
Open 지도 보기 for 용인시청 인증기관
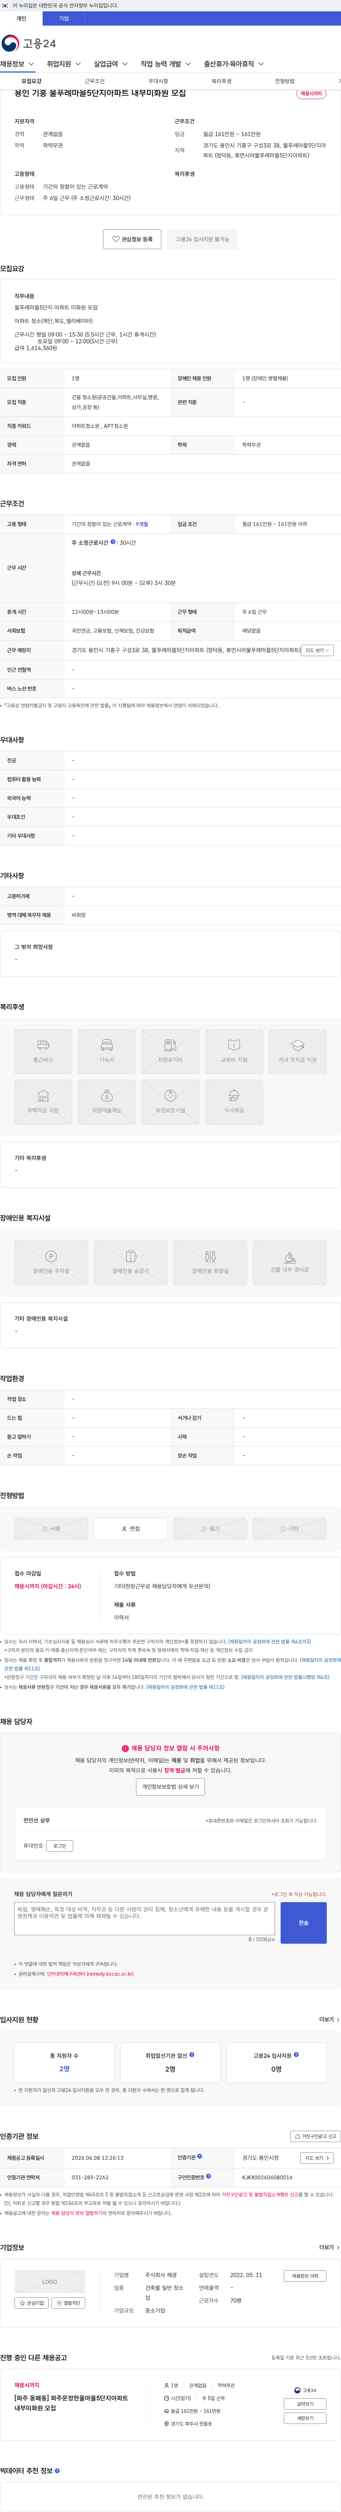click(316, 2158)
